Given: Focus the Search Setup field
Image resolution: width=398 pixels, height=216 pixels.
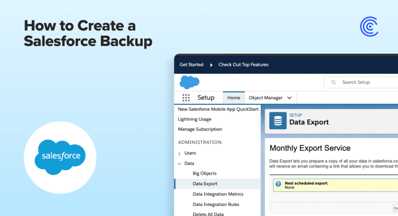Looking at the screenshot, I should [361, 82].
